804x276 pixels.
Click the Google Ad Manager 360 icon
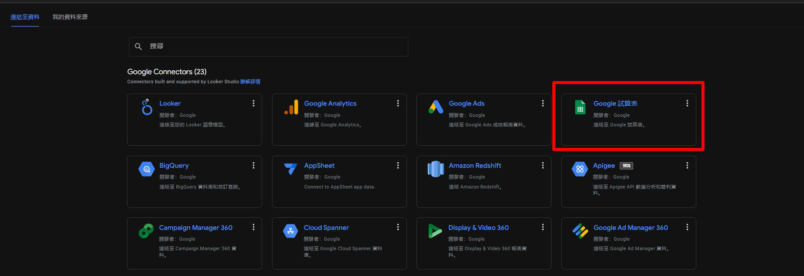[x=580, y=231]
